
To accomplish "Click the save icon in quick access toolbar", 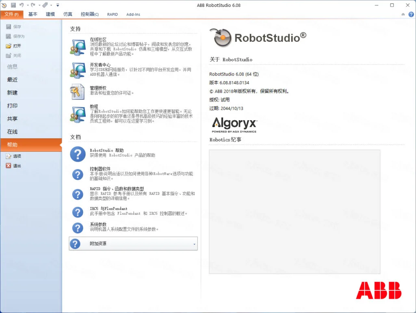I will point(13,5).
